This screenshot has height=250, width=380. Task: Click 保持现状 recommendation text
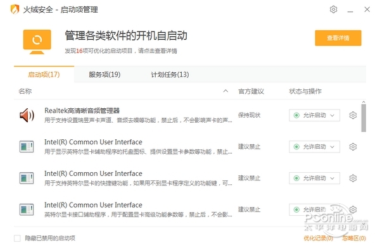pos(249,115)
